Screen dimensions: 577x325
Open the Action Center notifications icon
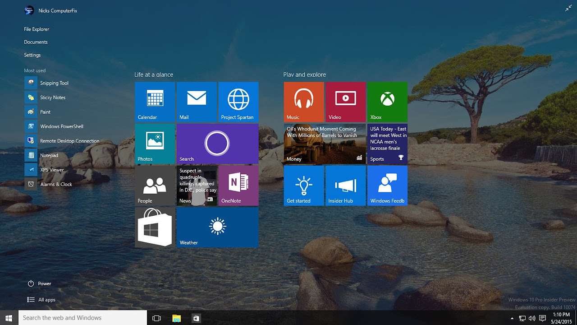point(543,318)
